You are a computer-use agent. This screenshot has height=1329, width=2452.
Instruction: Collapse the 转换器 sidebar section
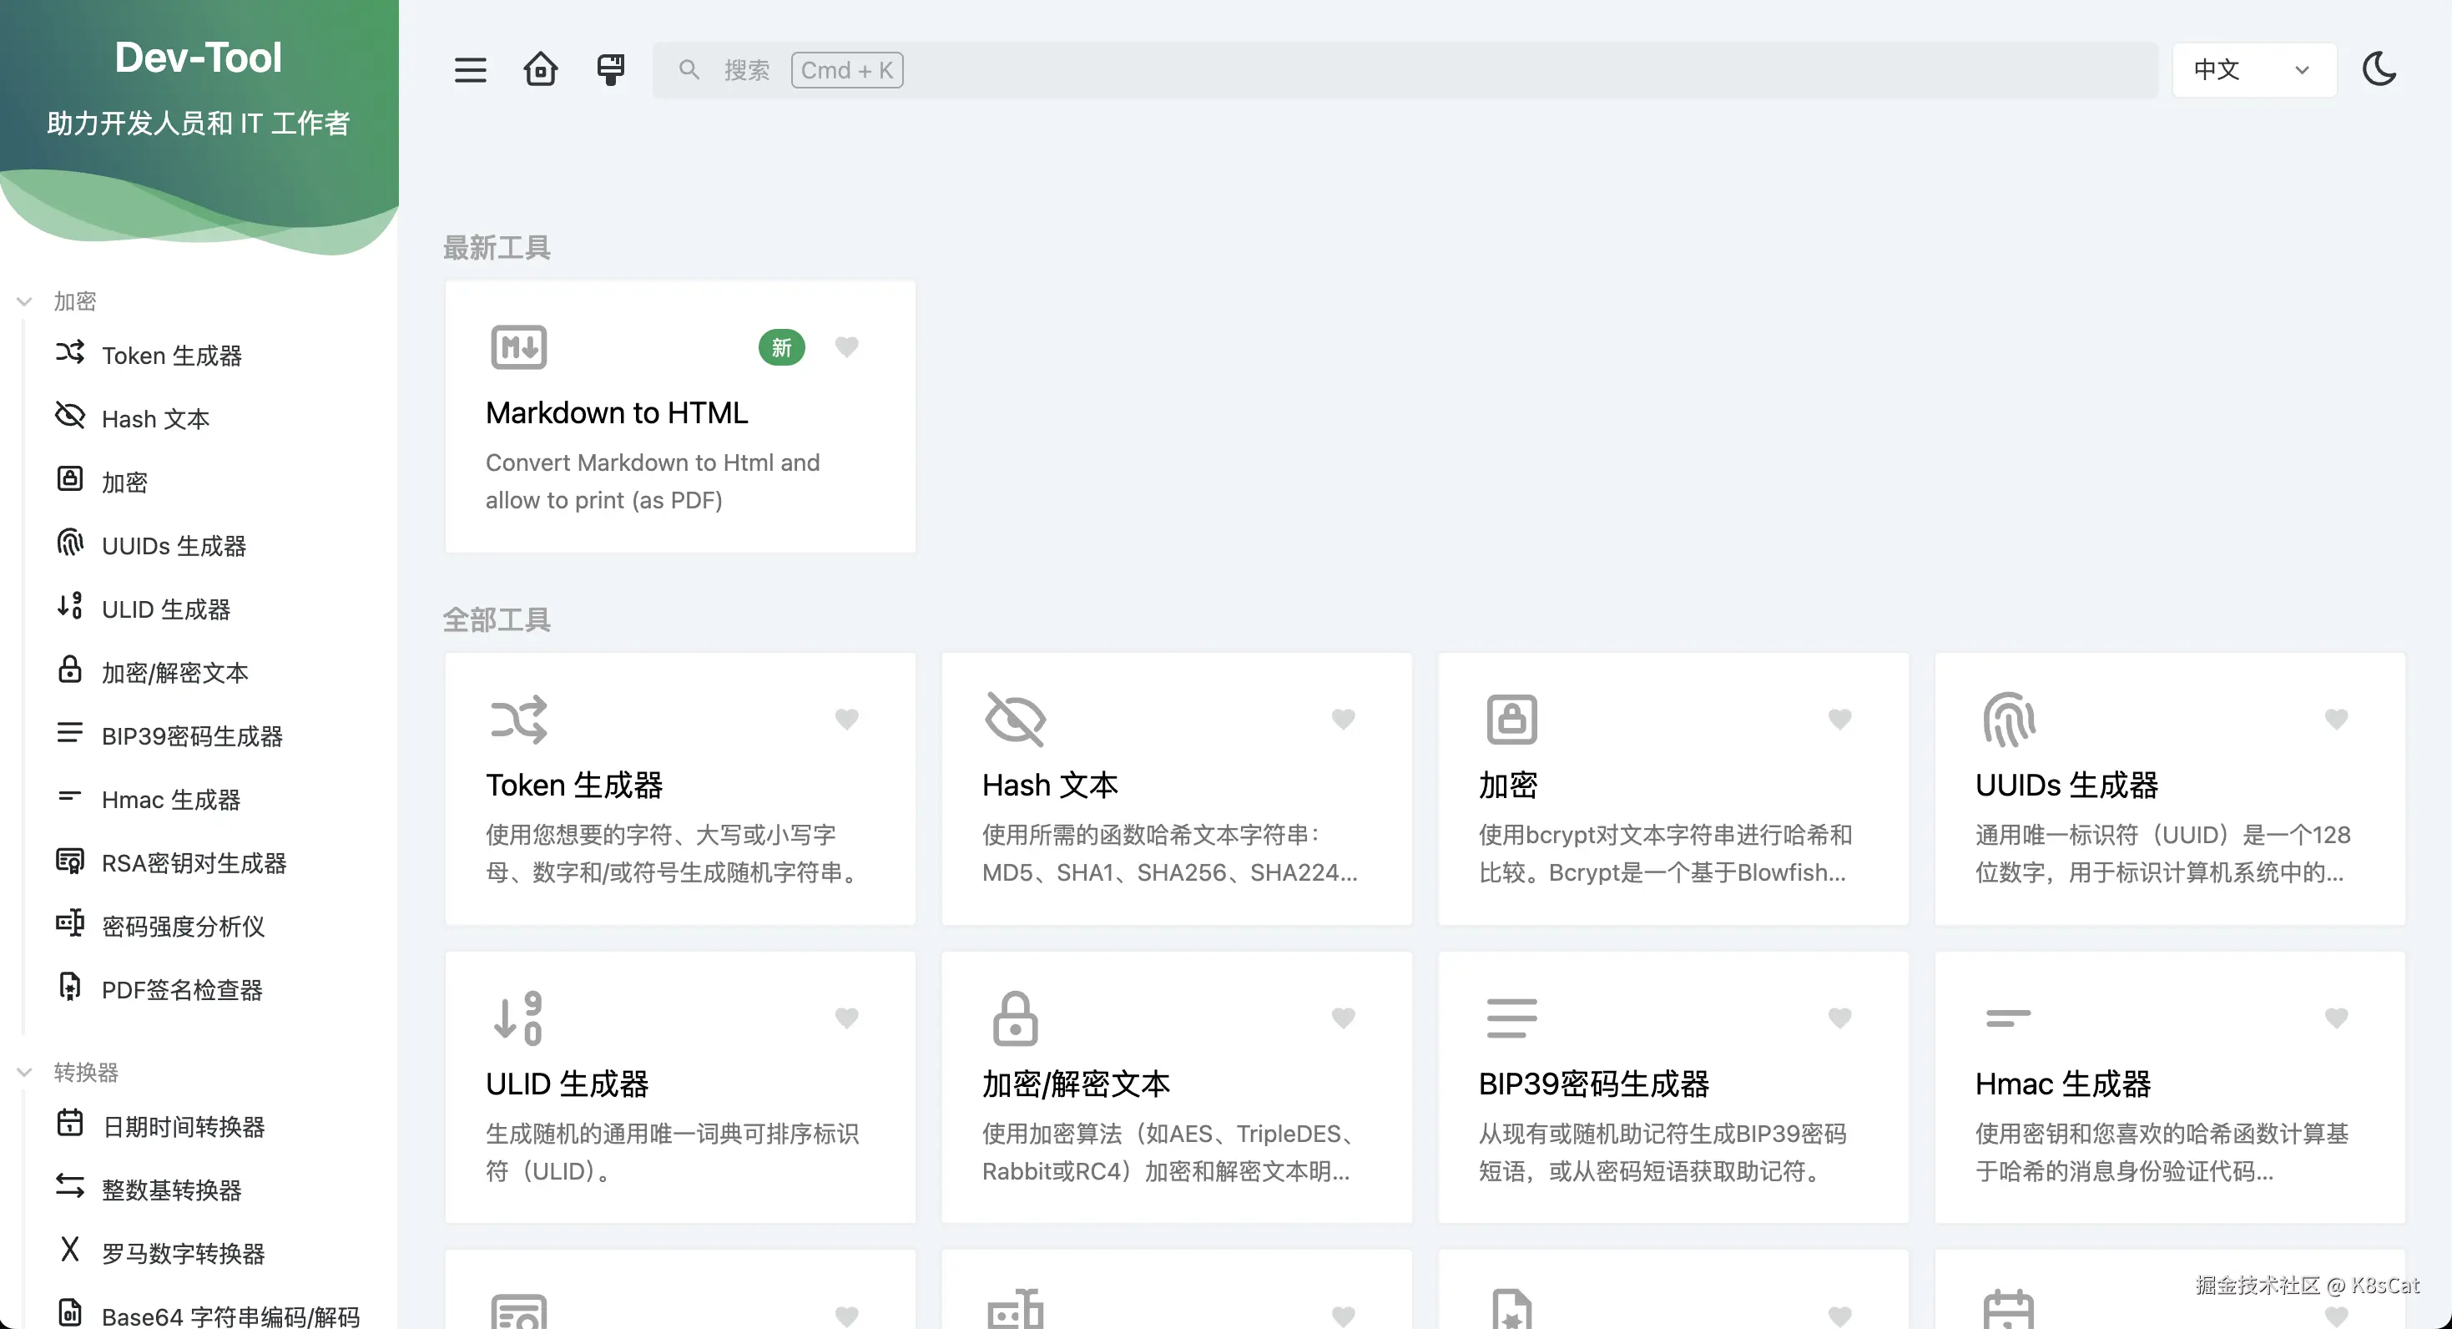(24, 1071)
